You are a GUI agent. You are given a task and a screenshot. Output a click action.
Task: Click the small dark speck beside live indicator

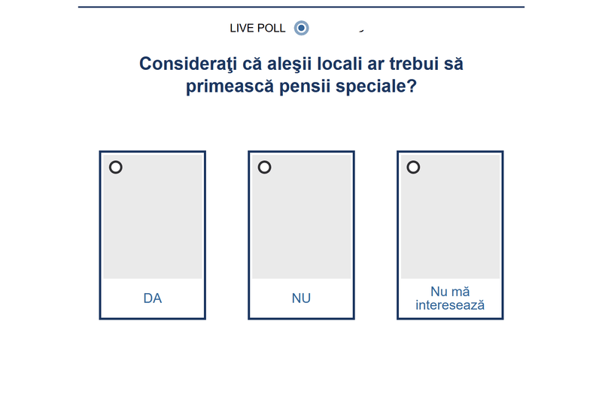click(x=362, y=31)
